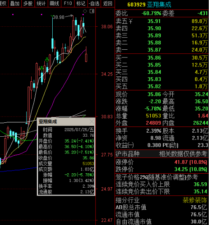Open the 叠加 overlay menu
Viewport: 209px width, 225px height.
[15, 3]
